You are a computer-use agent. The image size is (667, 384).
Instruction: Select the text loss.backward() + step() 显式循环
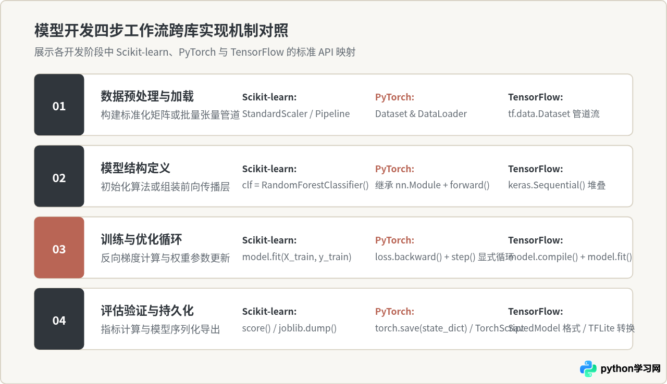tap(444, 257)
